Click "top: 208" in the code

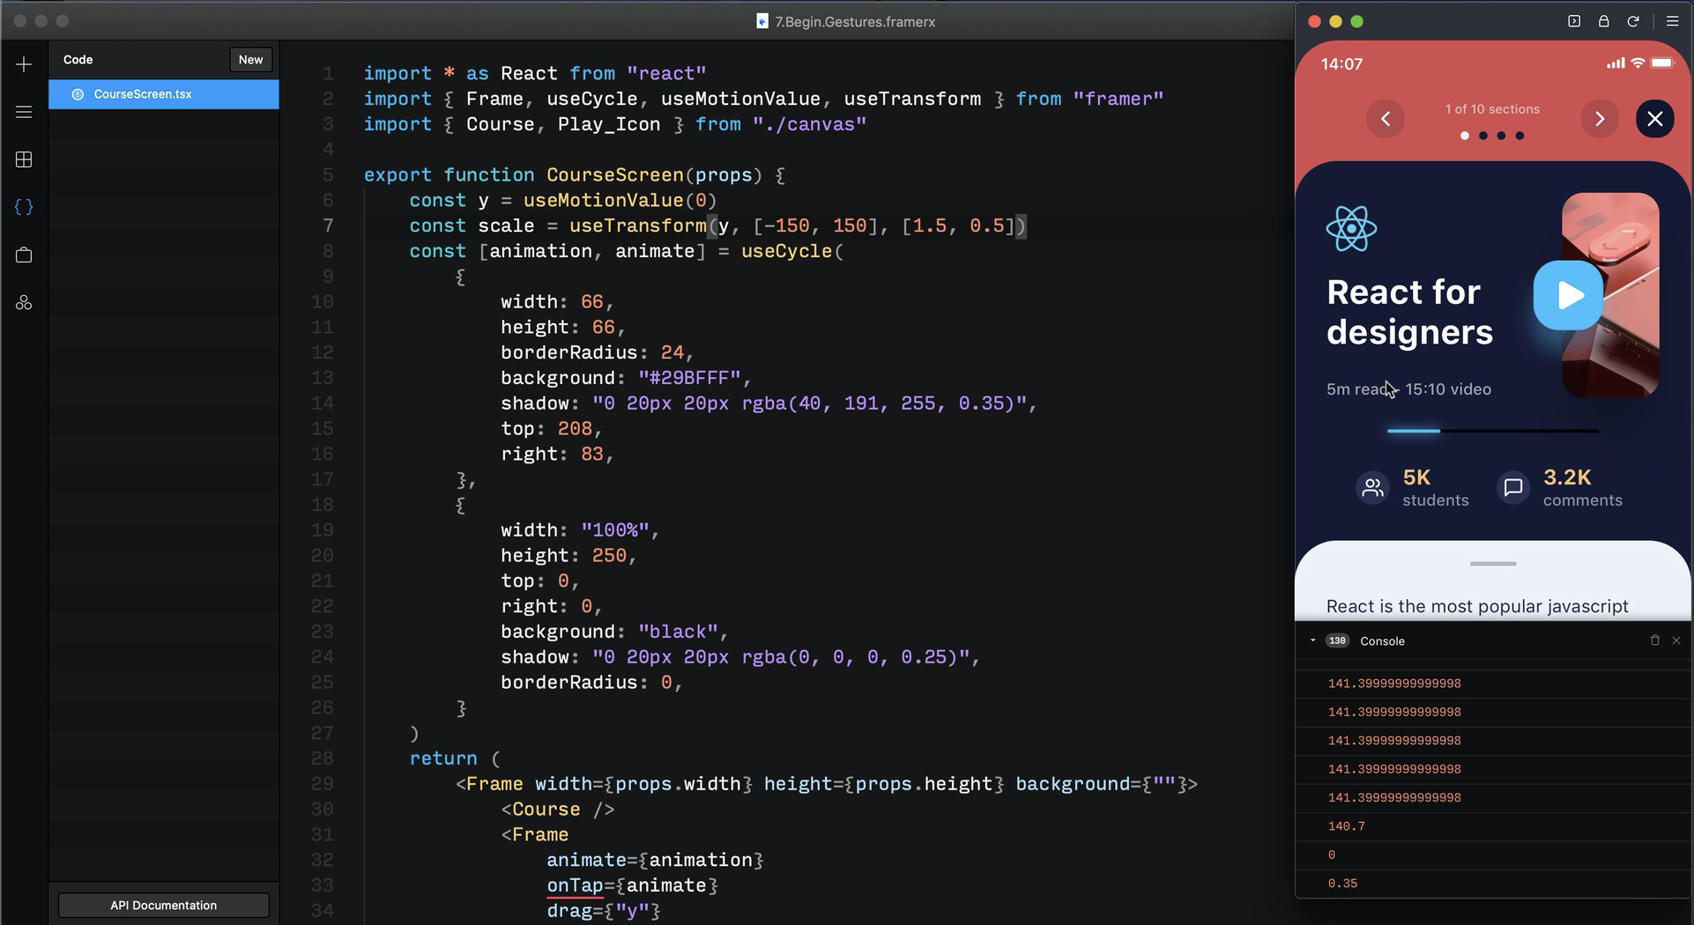point(546,429)
